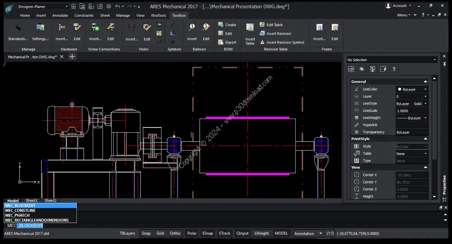The height and width of the screenshot is (244, 452).
Task: Toggle MODEL space button
Action: pos(281,233)
